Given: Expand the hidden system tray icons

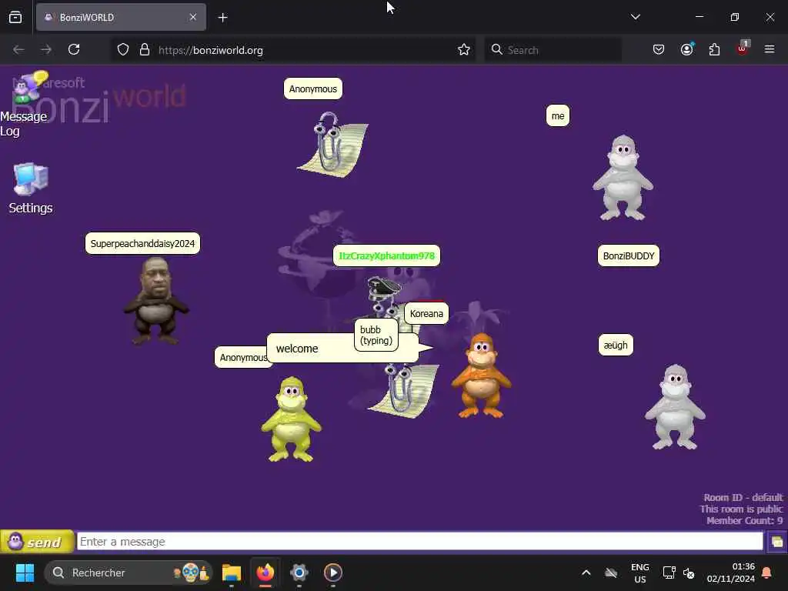Looking at the screenshot, I should 586,573.
